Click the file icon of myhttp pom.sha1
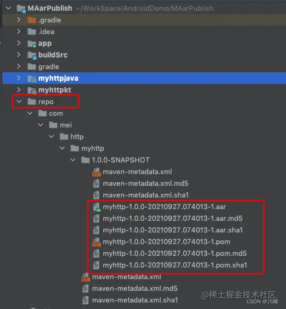This screenshot has height=309, width=286. coord(96,265)
